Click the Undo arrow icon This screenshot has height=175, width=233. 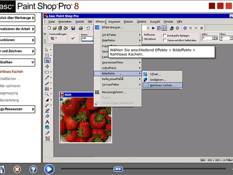pyautogui.click(x=88, y=28)
